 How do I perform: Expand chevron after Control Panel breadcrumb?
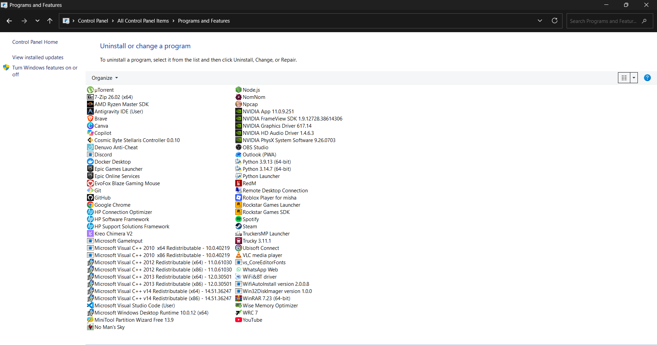113,21
